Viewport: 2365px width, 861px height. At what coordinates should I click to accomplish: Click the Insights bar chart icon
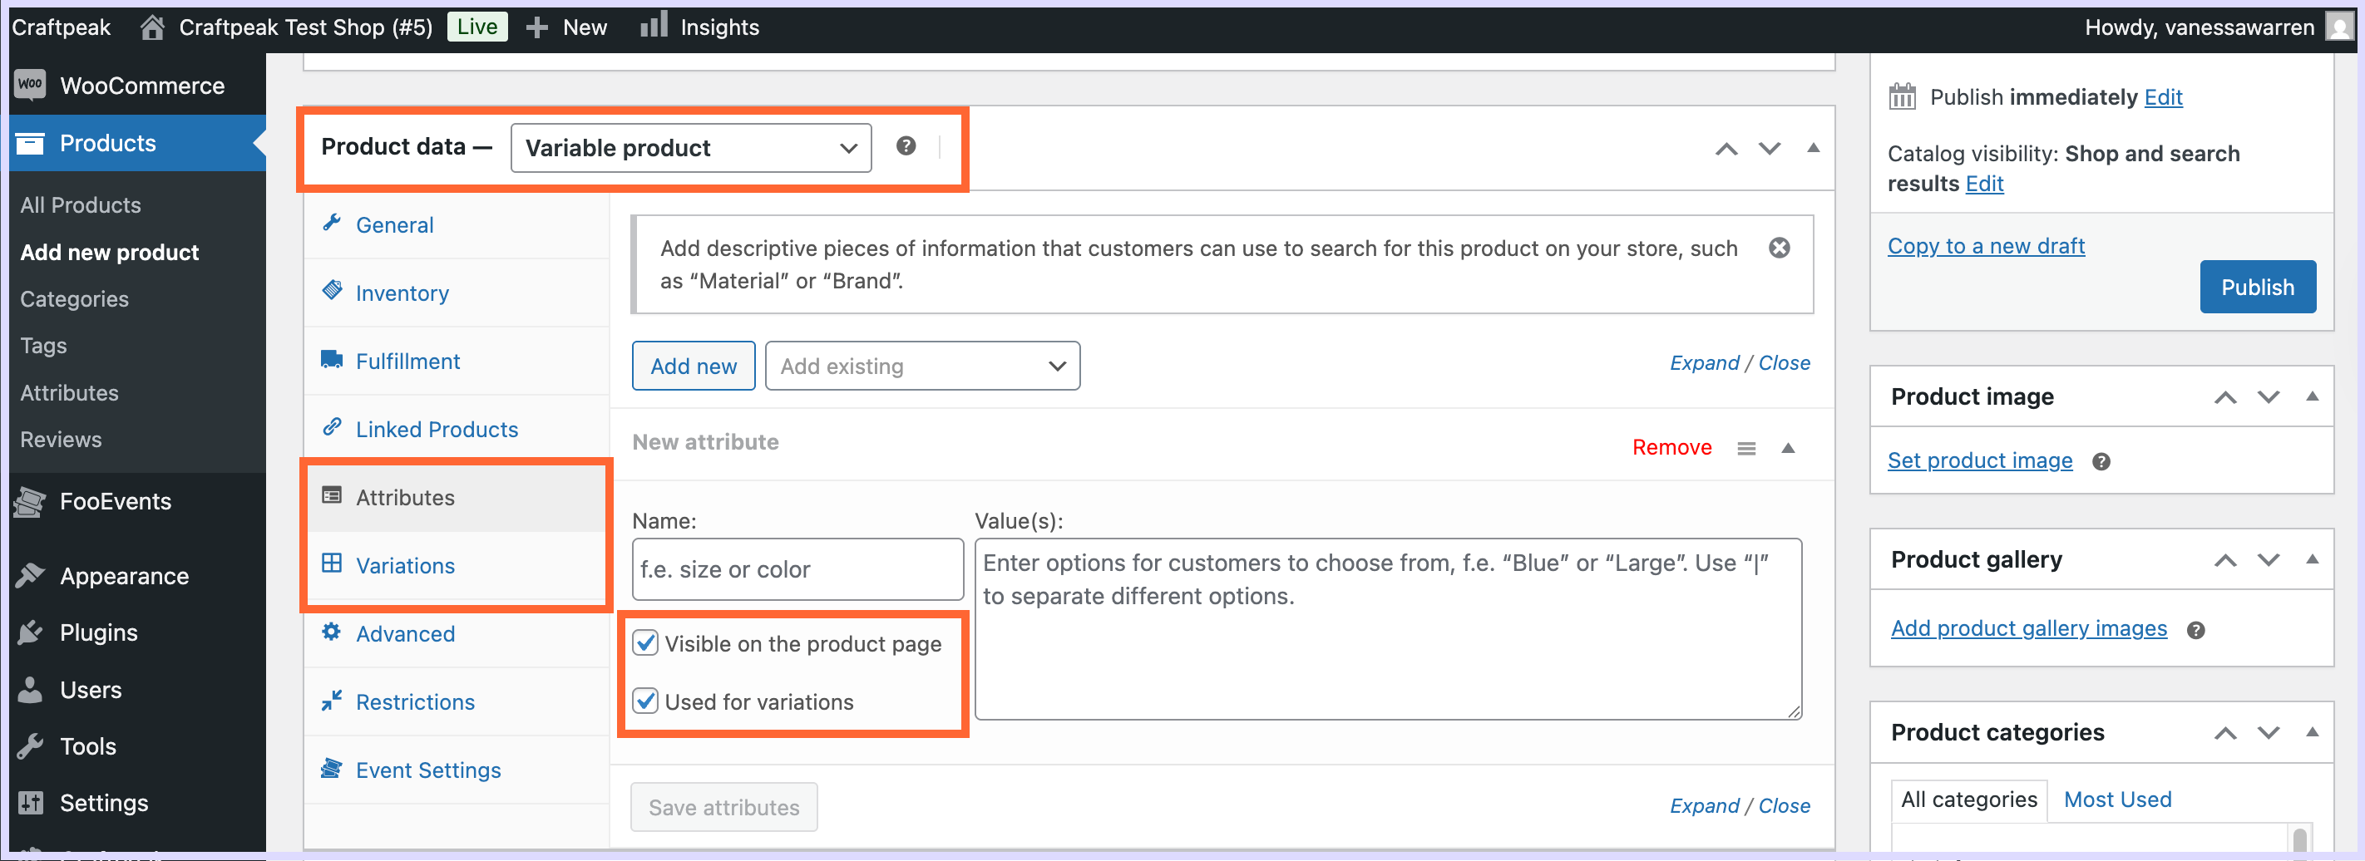point(654,25)
